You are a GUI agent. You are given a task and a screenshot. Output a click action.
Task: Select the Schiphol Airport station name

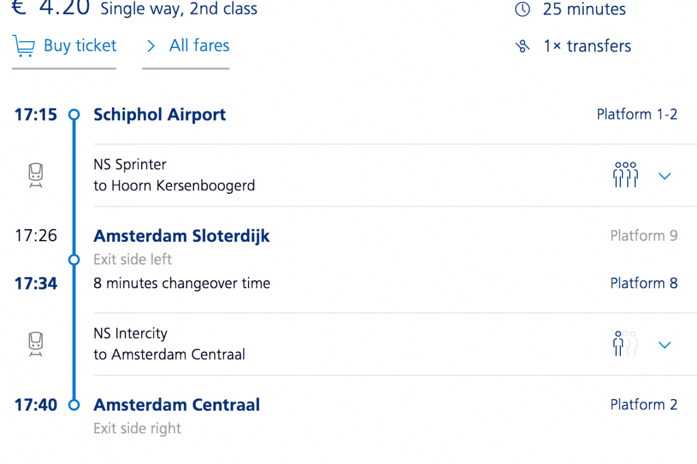coord(160,114)
